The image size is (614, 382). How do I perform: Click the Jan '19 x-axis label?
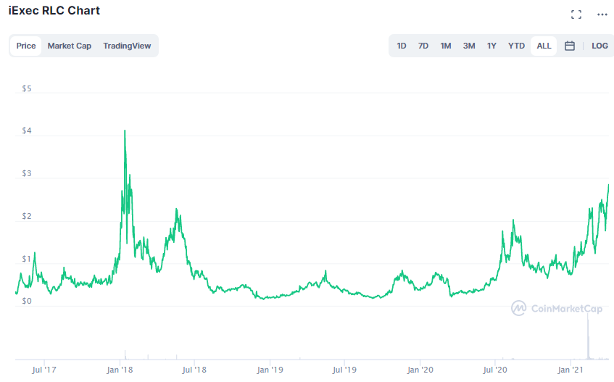point(270,370)
